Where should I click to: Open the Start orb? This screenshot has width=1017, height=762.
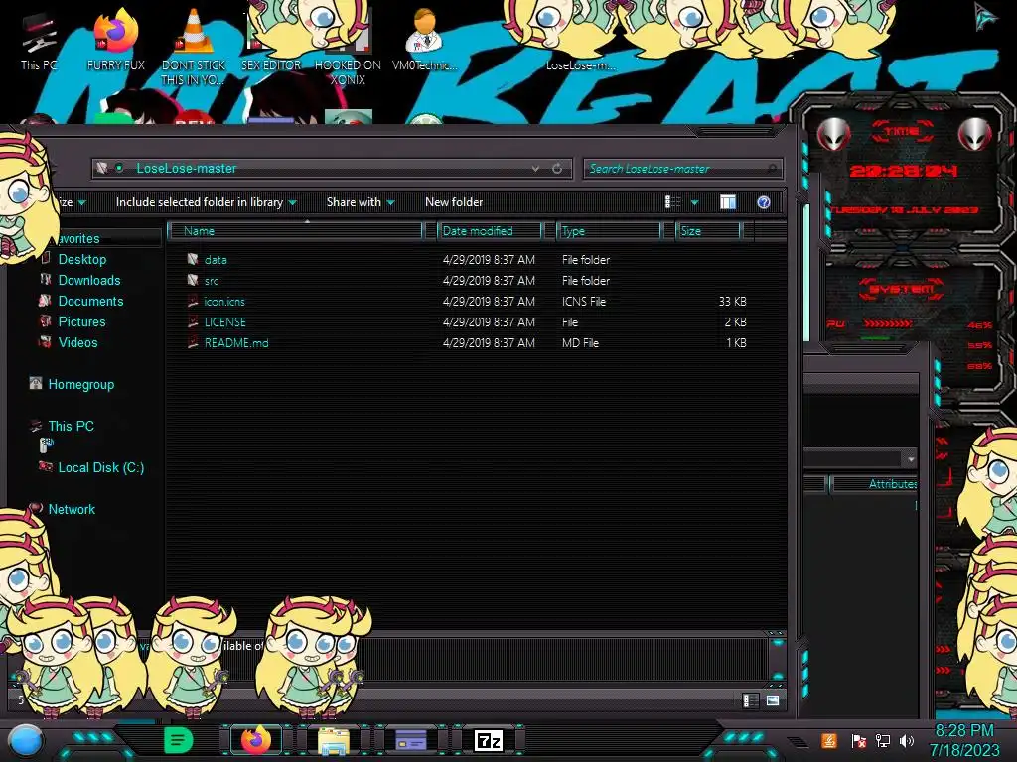[26, 741]
